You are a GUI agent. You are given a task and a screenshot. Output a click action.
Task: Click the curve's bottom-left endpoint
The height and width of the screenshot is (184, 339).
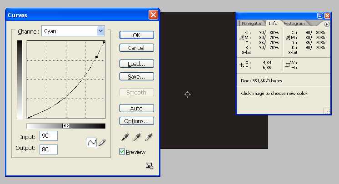[x=28, y=118]
